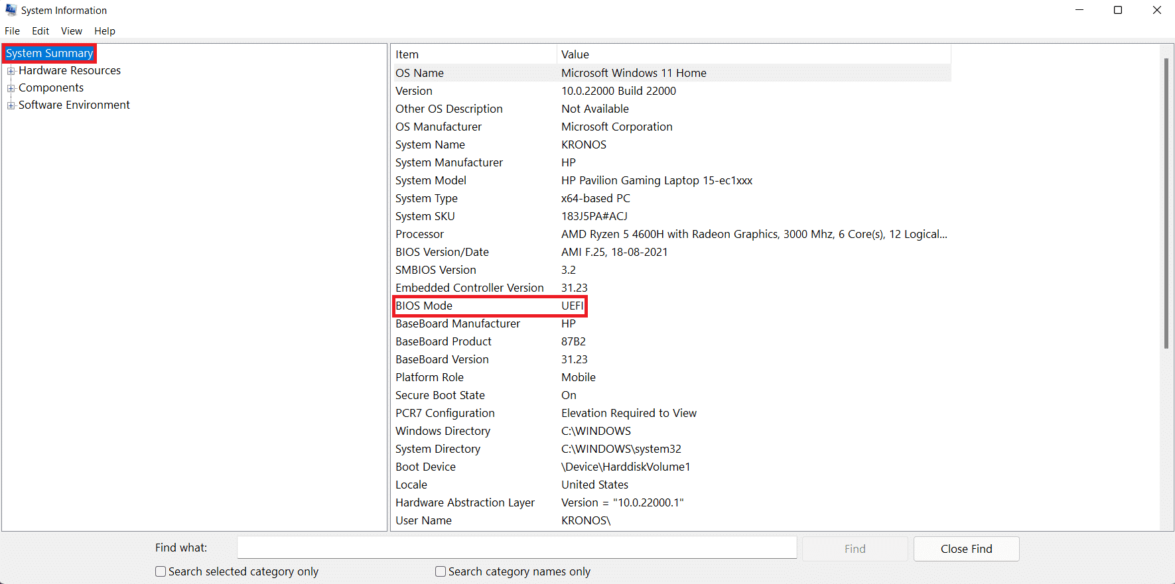
Task: Click the Close Find button
Action: point(965,549)
